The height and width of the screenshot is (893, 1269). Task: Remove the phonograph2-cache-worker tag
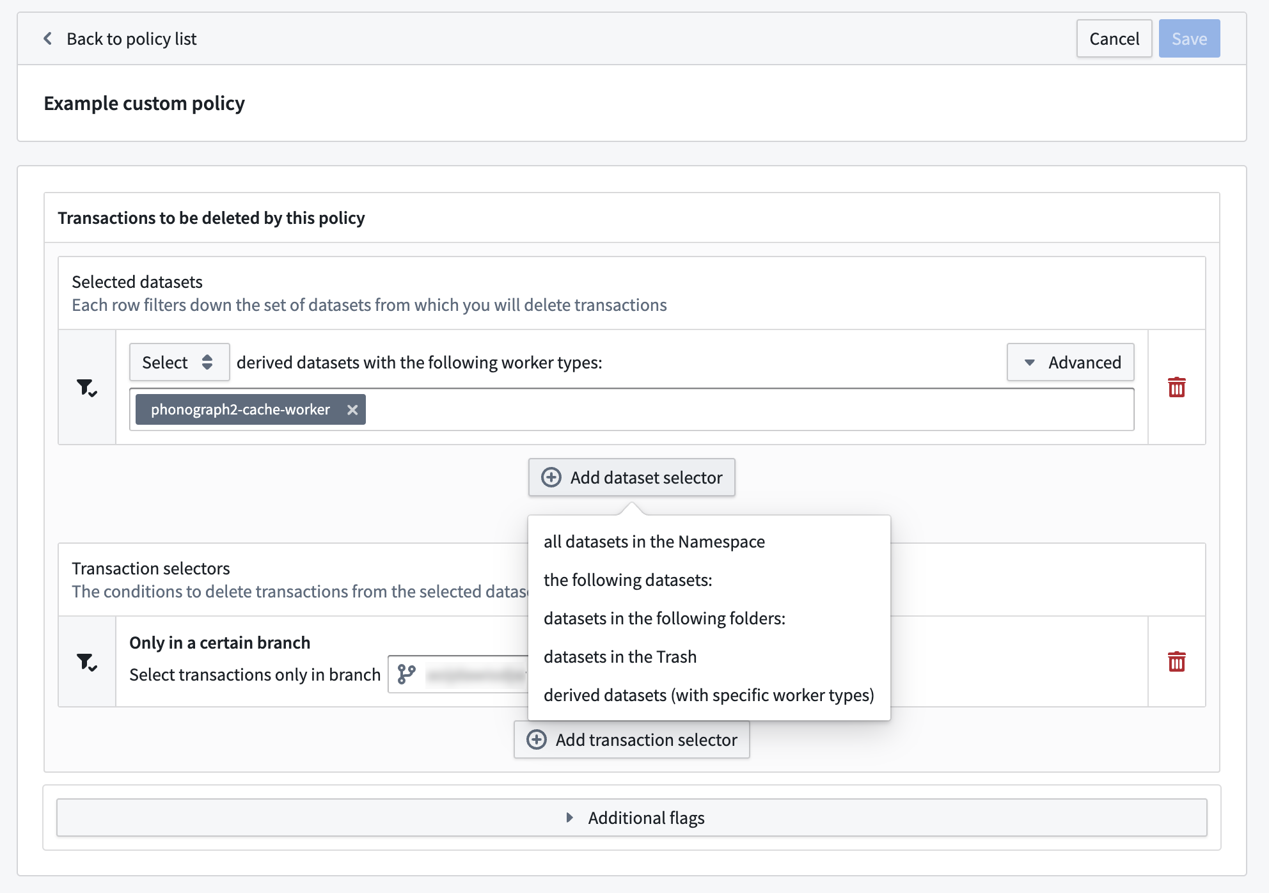352,410
